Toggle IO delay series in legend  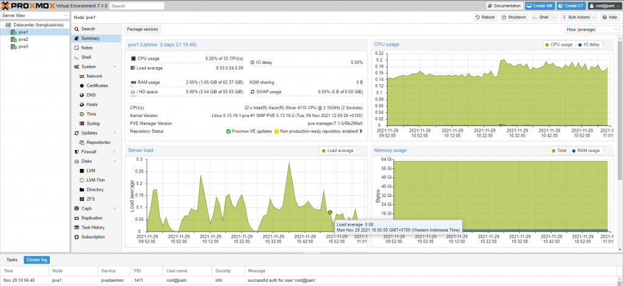click(589, 45)
